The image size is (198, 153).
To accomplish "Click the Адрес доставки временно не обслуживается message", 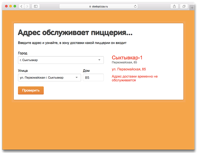I will click(x=135, y=78).
